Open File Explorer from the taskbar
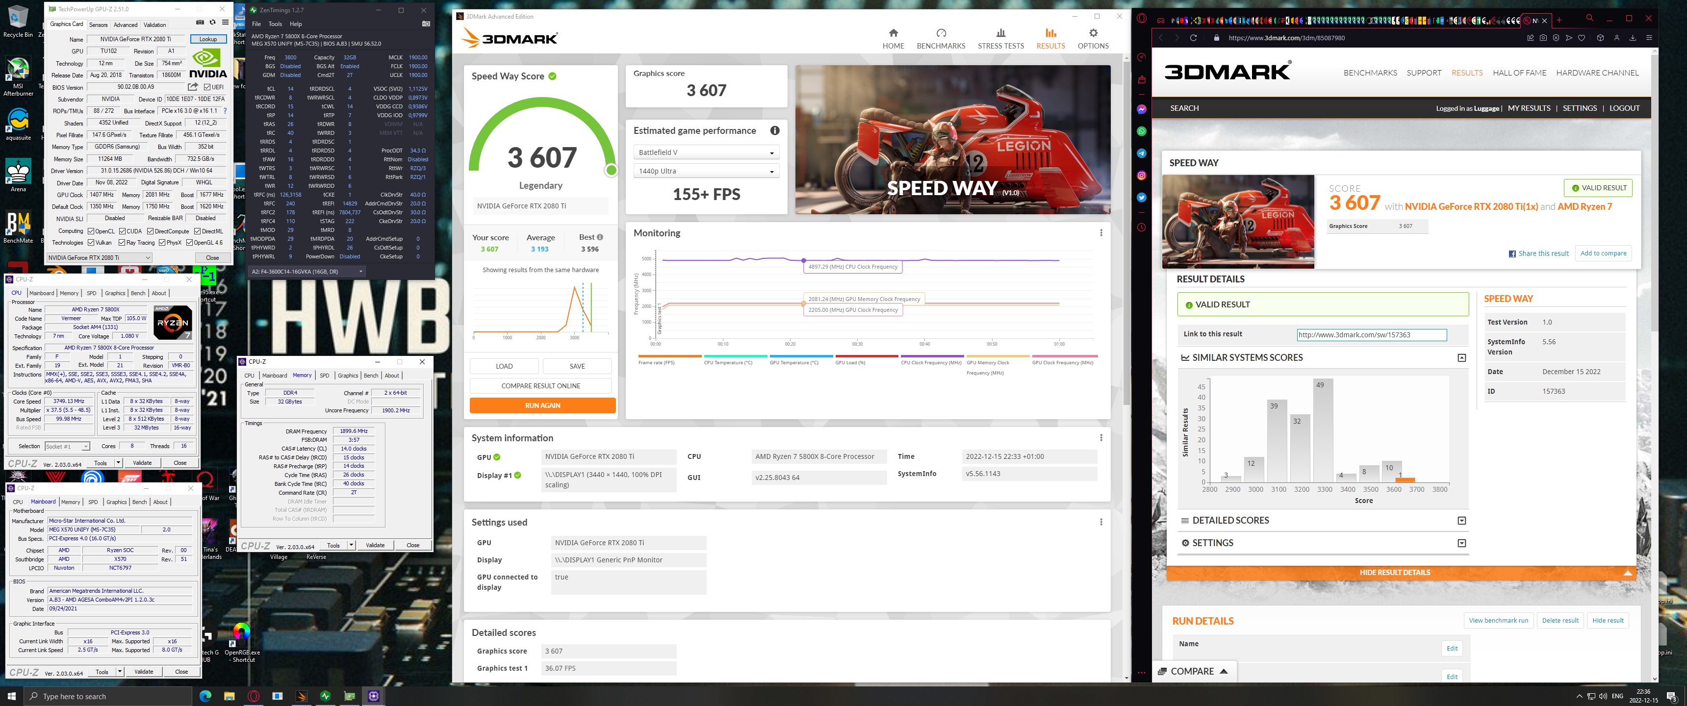This screenshot has height=706, width=1687. click(x=229, y=696)
